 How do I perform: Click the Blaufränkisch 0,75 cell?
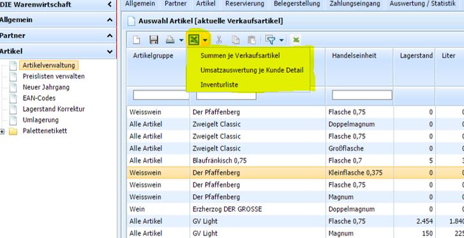[x=257, y=160]
